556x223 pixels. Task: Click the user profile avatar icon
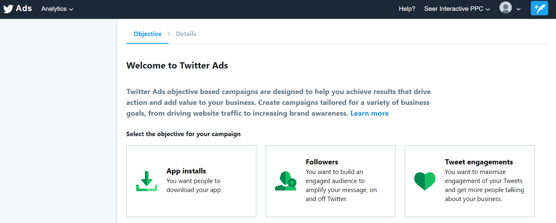coord(505,8)
